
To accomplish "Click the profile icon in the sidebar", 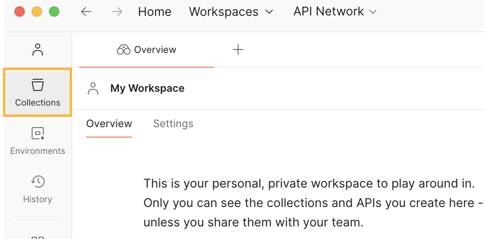I will click(38, 50).
